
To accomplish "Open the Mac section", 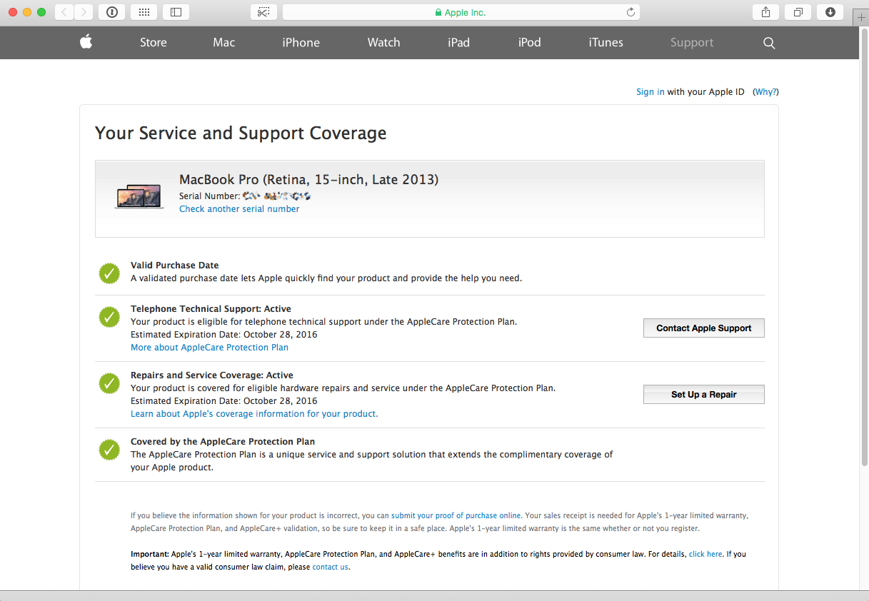I will pyautogui.click(x=224, y=42).
